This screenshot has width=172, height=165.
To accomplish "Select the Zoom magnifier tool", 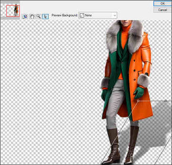I will [x=39, y=17].
